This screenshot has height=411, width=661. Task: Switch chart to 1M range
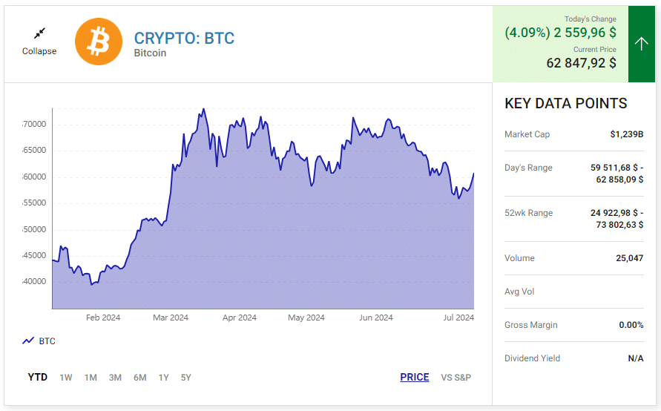pos(91,378)
